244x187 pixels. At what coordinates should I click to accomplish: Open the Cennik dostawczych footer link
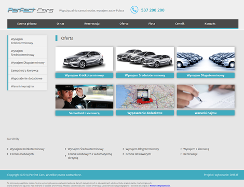pos(138,154)
